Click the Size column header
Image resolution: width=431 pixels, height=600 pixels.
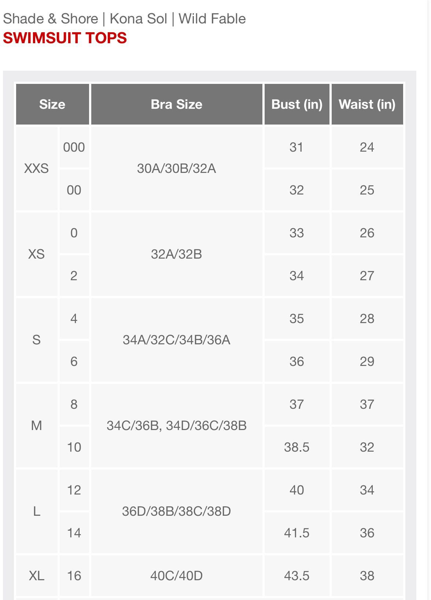[52, 104]
